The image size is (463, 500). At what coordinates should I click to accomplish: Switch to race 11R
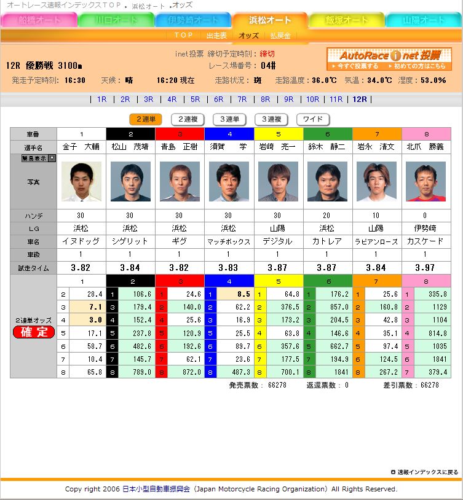[336, 99]
